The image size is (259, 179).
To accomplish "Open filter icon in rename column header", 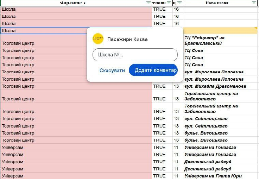I will 169,3.
